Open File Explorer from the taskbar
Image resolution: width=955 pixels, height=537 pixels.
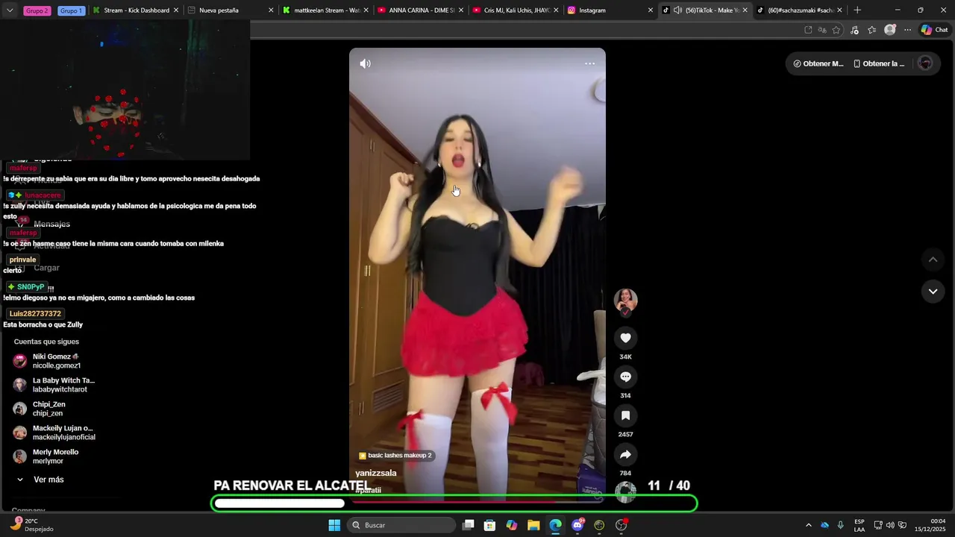point(533,525)
